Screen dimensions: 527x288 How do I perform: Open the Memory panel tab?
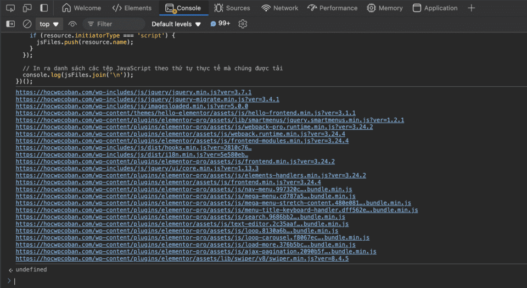click(x=385, y=8)
